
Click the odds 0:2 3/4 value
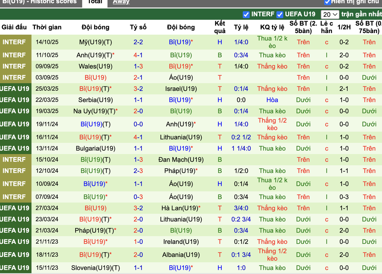pyautogui.click(x=241, y=219)
